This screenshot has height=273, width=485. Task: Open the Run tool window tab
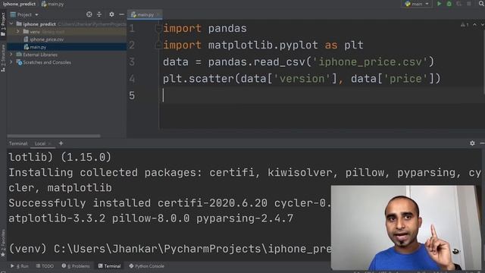[19, 266]
